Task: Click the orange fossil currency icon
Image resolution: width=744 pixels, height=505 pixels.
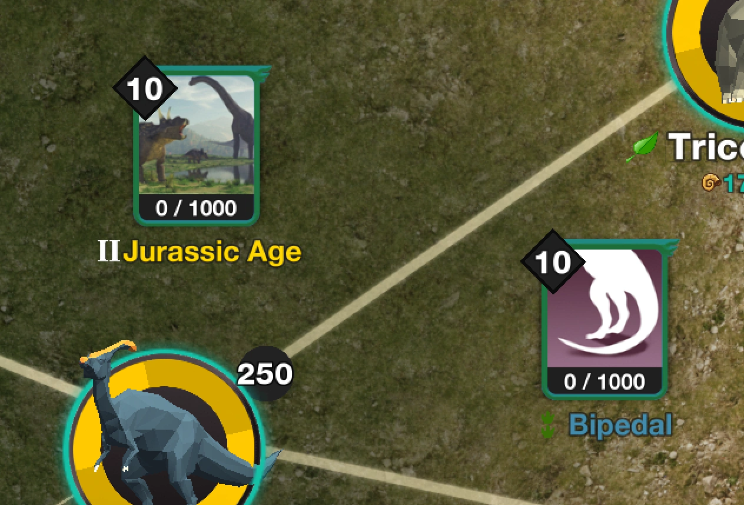Action: pos(712,183)
